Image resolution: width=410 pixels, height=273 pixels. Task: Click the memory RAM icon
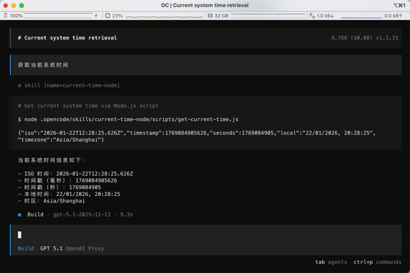coord(210,16)
